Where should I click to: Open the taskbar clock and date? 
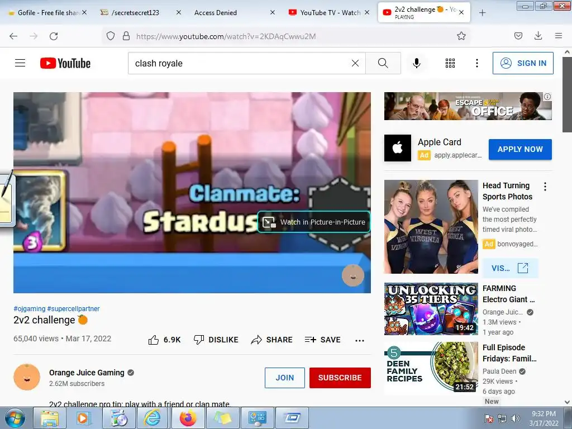tap(544, 418)
